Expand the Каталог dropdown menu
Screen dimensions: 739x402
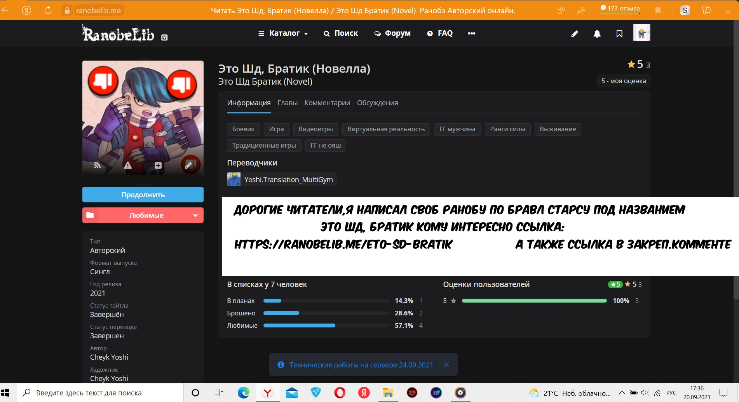coord(283,33)
